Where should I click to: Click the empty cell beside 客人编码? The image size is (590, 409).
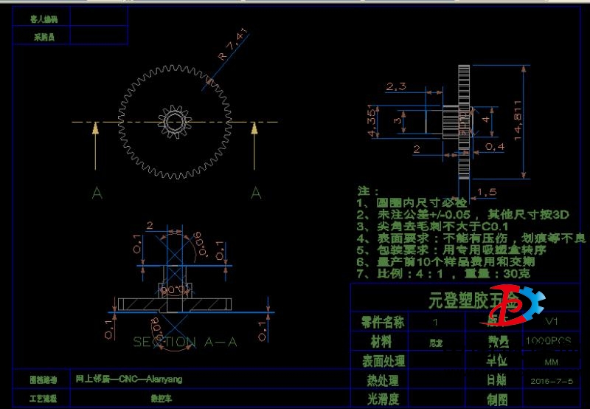(99, 16)
